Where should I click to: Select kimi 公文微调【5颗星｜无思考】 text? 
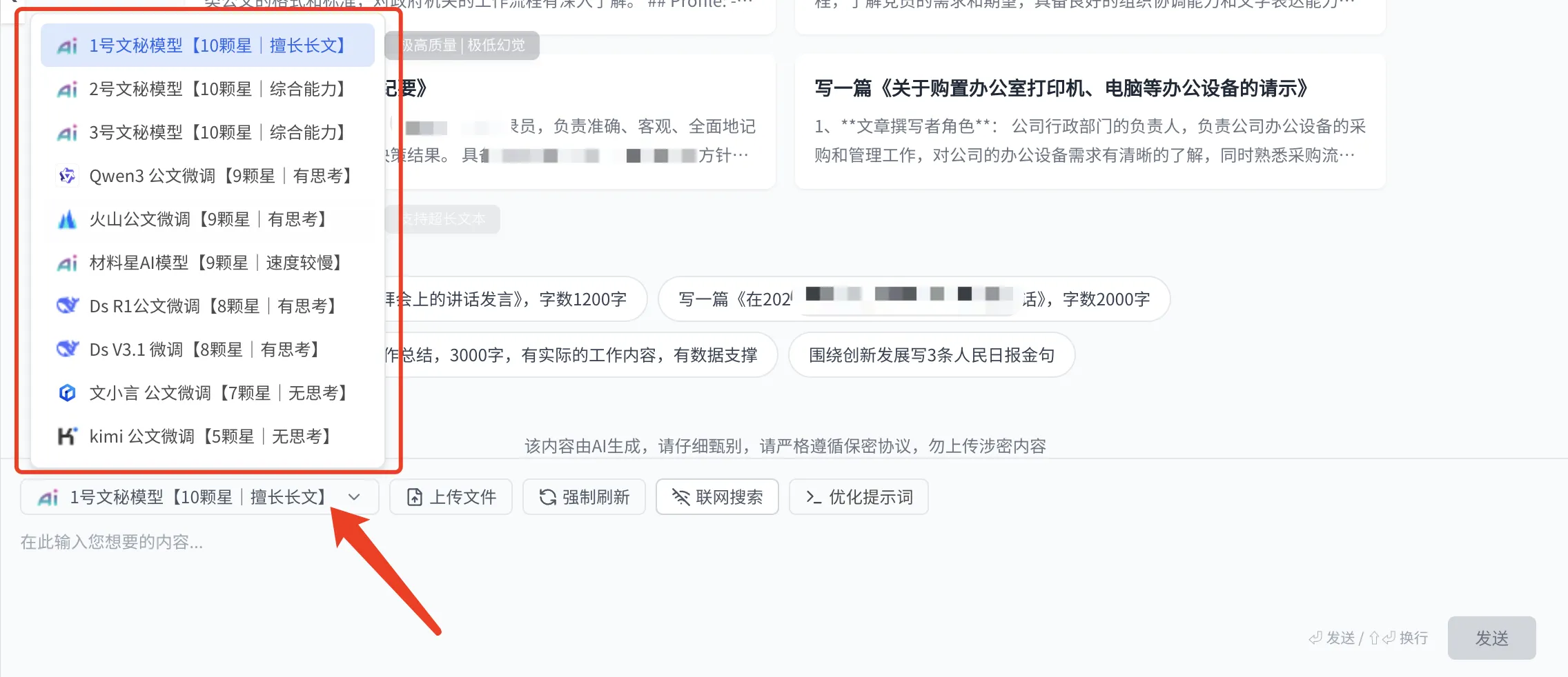click(211, 436)
